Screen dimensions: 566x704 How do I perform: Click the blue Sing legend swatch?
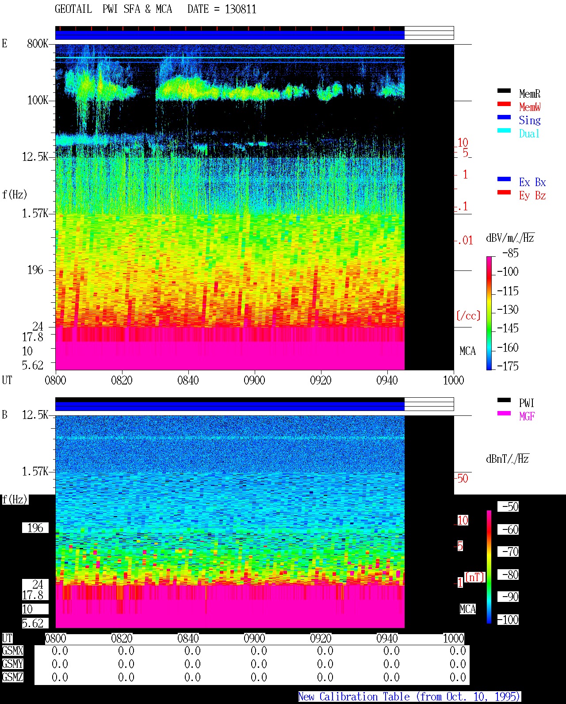tap(504, 118)
